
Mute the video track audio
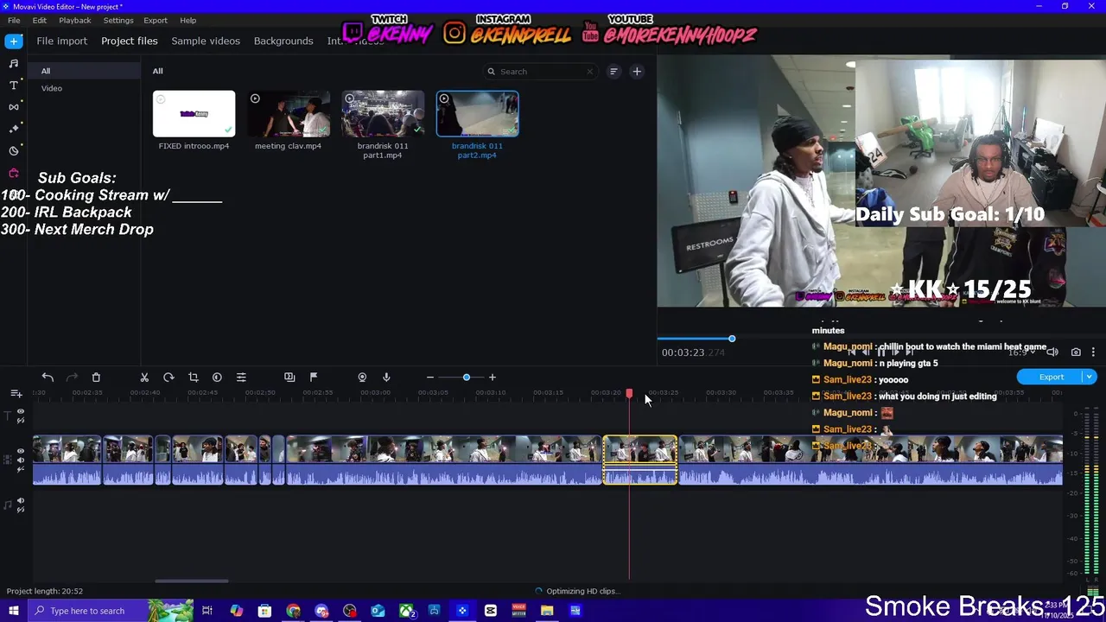point(21,460)
